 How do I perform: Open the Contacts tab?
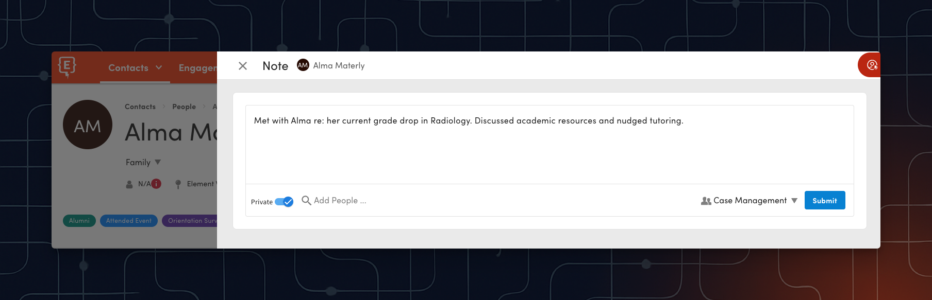pyautogui.click(x=128, y=68)
